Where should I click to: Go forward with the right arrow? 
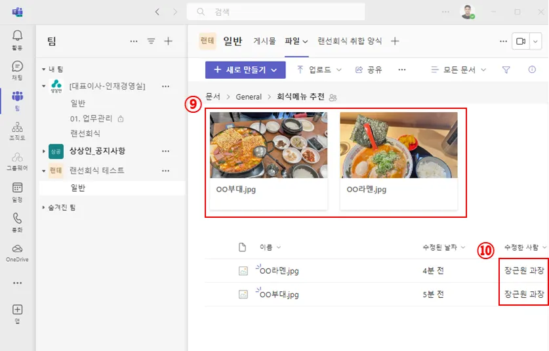point(175,12)
